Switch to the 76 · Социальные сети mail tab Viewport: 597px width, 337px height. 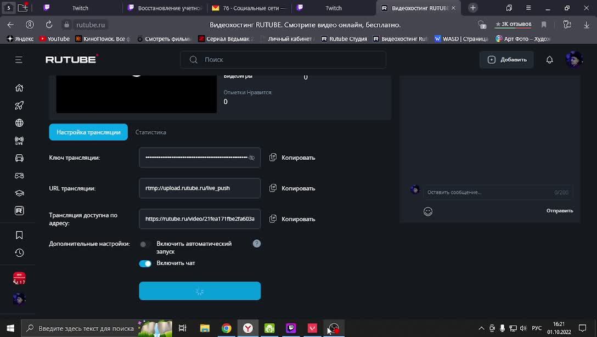(249, 8)
